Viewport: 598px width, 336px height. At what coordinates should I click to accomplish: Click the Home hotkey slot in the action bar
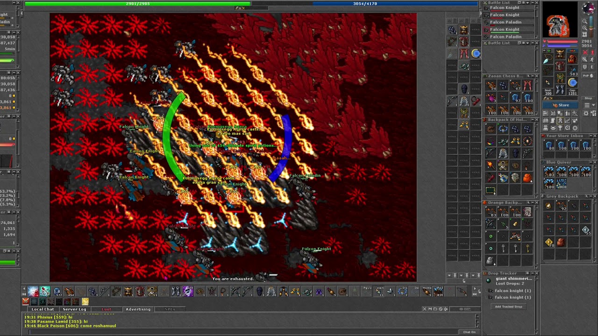[x=427, y=292]
